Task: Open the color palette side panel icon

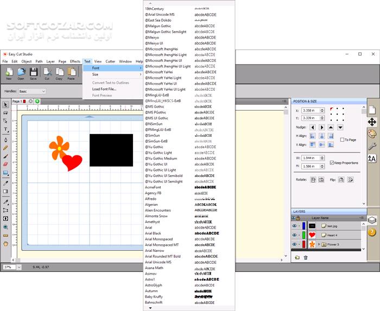Action: tap(372, 134)
